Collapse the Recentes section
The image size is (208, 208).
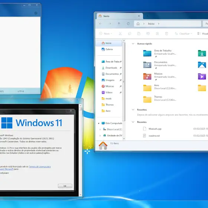[133, 122]
